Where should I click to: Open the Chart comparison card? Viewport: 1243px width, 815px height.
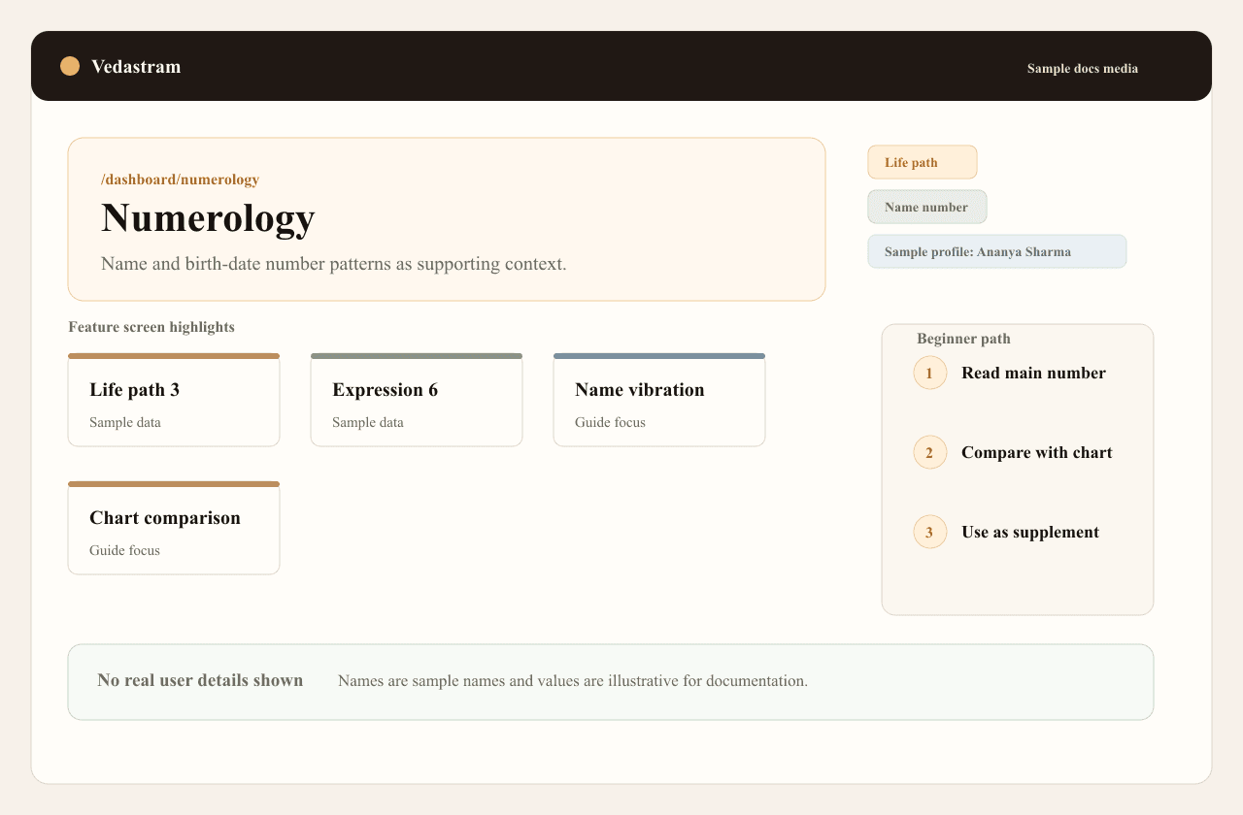[174, 528]
